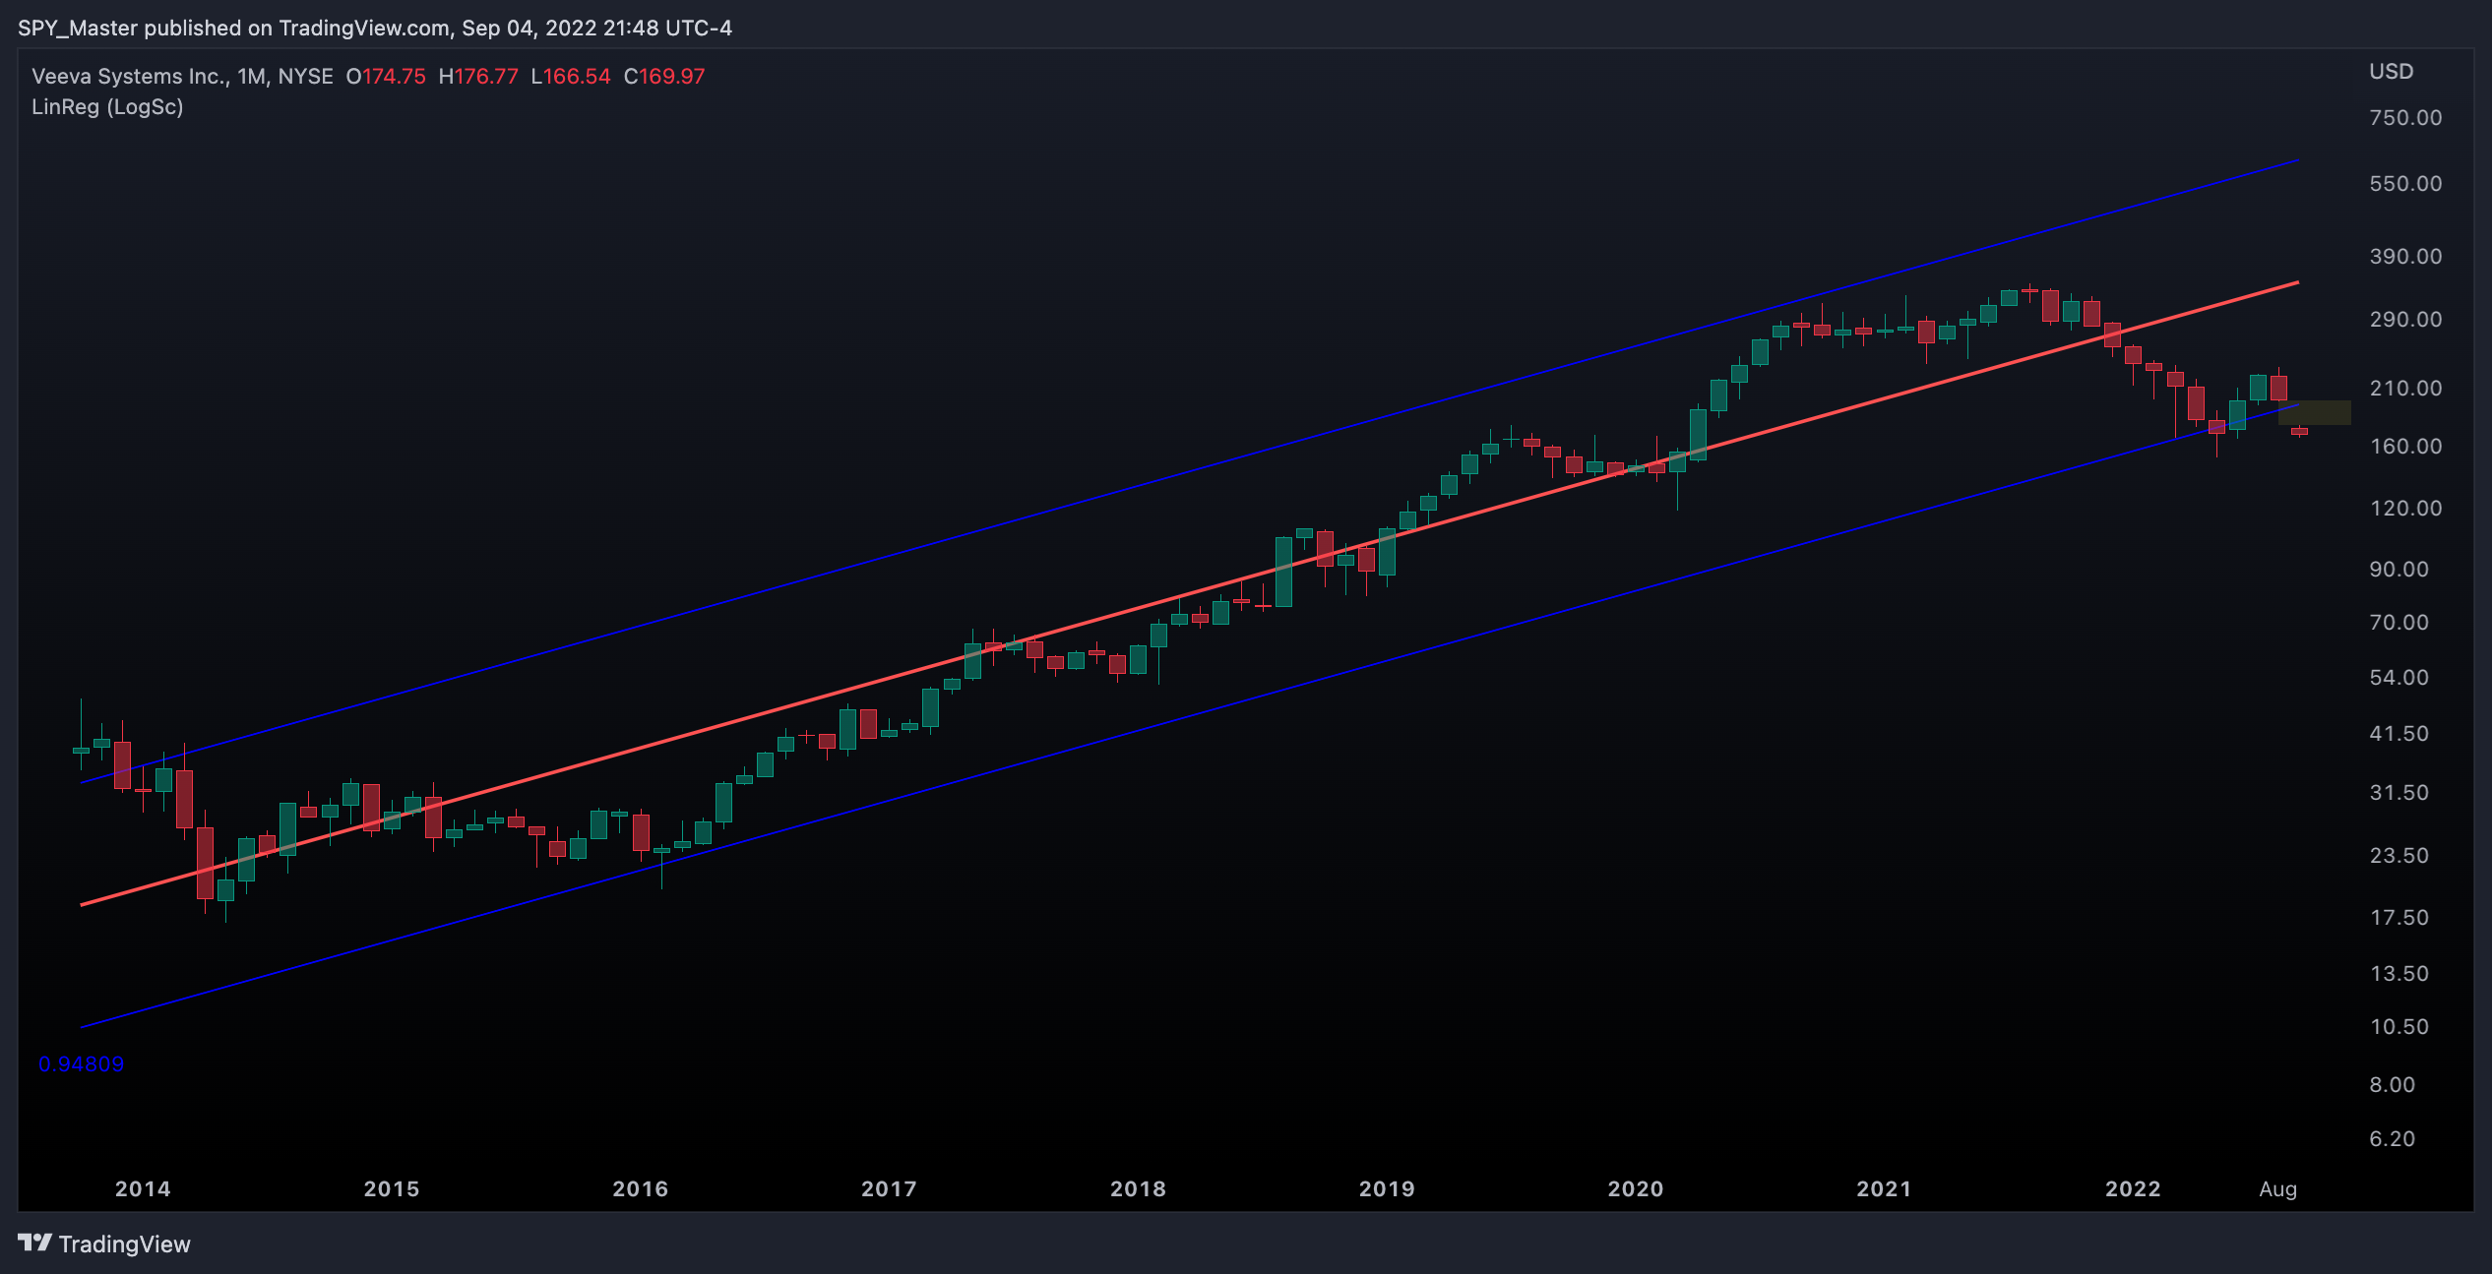Click the 2019 time axis label
The height and width of the screenshot is (1274, 2492).
pyautogui.click(x=1387, y=1188)
